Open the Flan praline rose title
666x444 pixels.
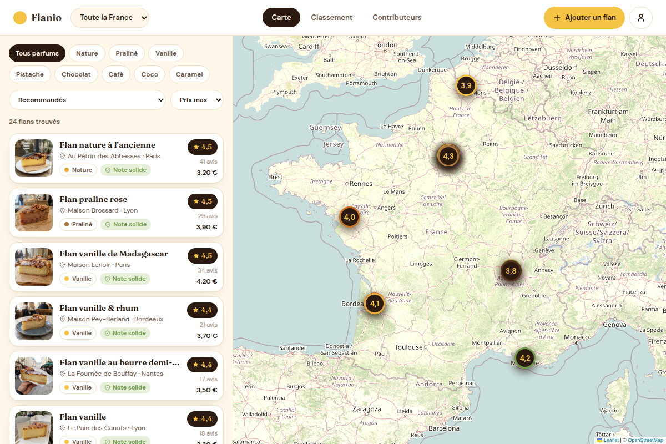point(93,199)
